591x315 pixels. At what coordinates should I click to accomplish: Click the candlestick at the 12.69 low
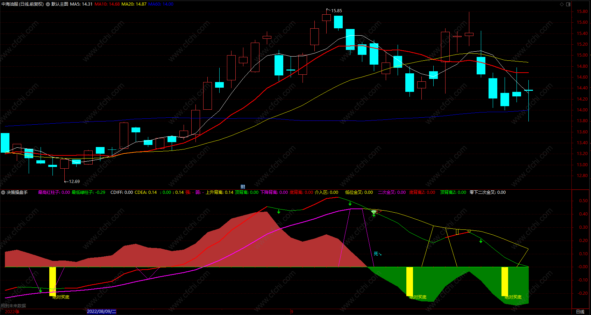point(64,164)
